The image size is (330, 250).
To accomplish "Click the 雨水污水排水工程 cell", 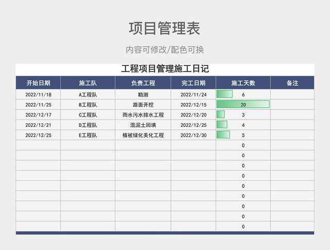I will coord(143,114).
